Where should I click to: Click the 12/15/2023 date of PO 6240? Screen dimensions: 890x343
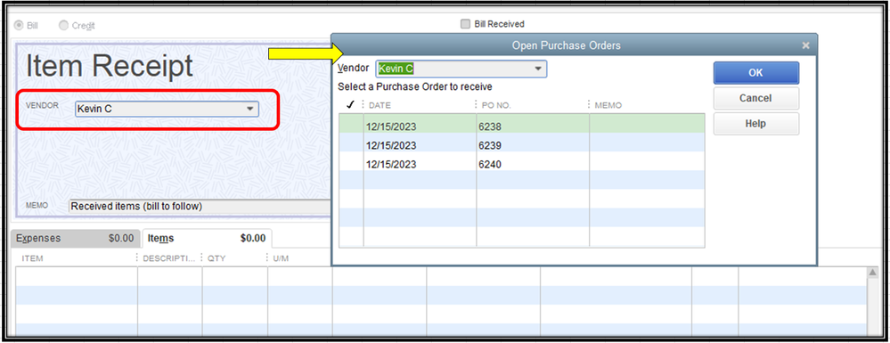tap(391, 165)
